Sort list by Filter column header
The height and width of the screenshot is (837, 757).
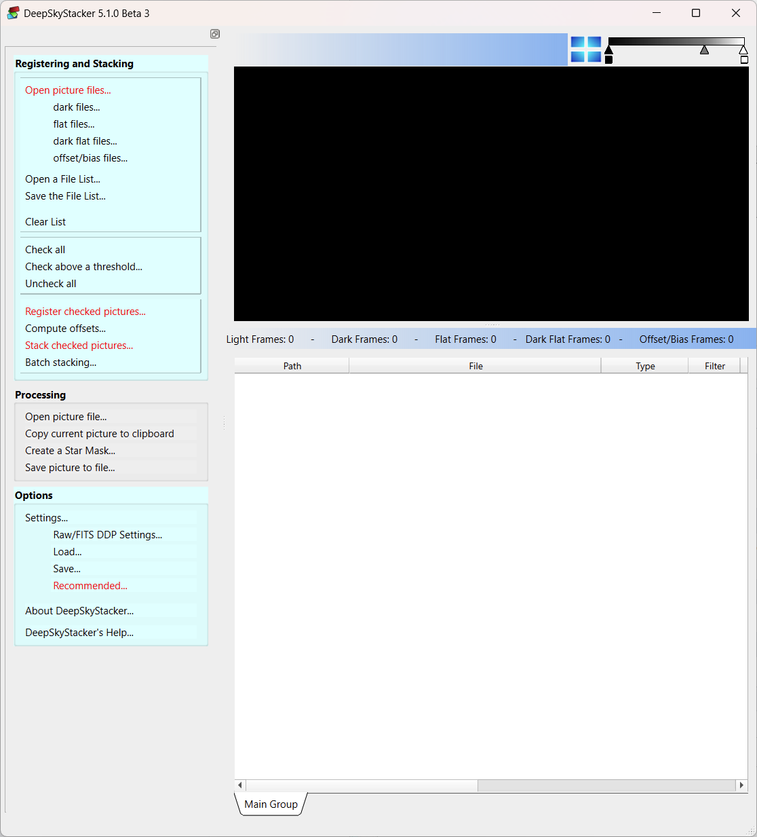pos(715,366)
